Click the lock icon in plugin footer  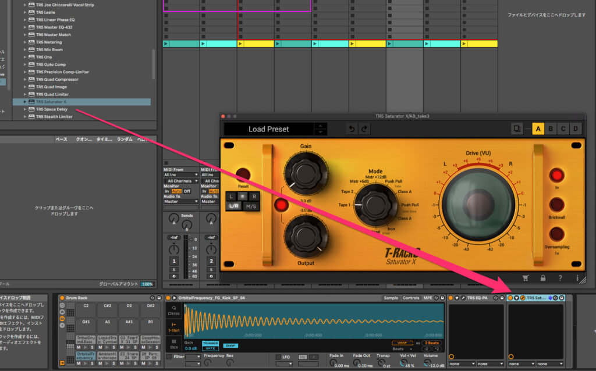coord(543,278)
